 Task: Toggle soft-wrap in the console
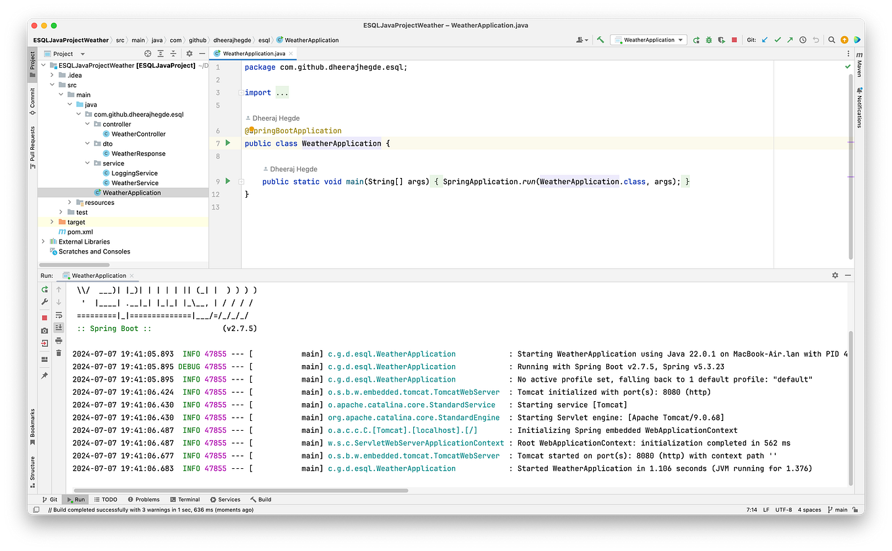point(58,315)
